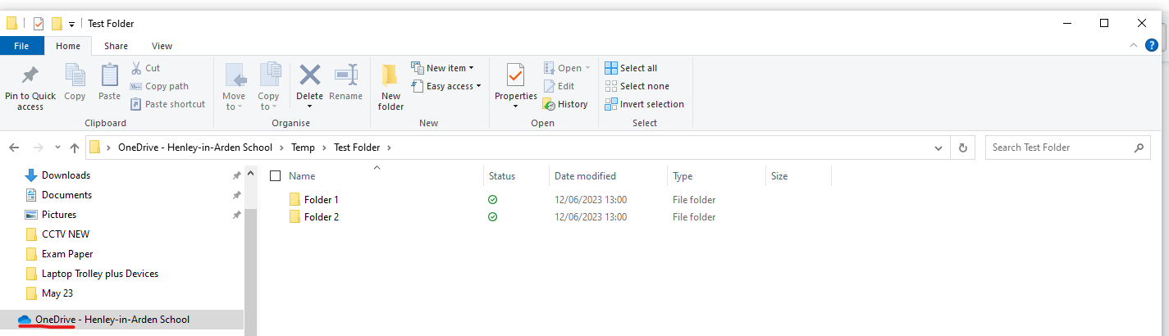The width and height of the screenshot is (1169, 336).
Task: Switch to the Home ribbon tab
Action: [x=68, y=46]
